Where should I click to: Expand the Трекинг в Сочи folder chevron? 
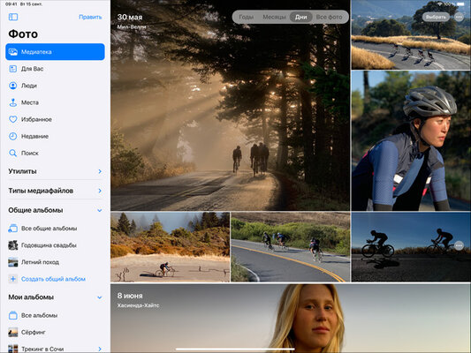coord(100,349)
